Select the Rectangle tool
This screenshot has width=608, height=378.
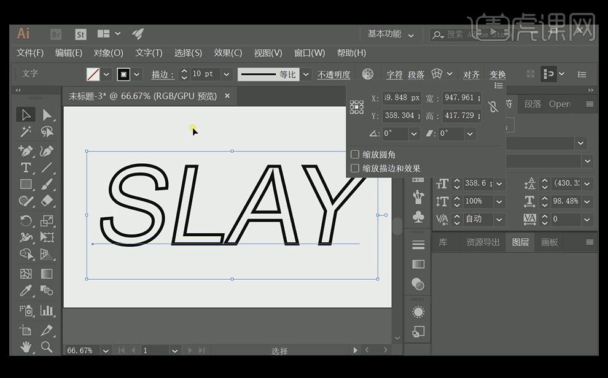26,184
